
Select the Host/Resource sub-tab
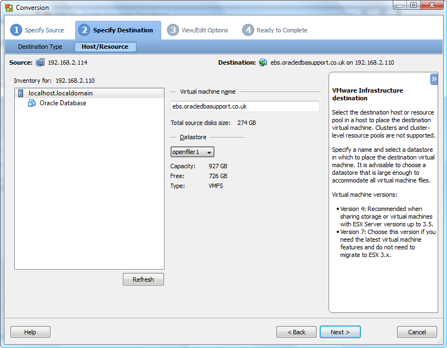point(105,47)
